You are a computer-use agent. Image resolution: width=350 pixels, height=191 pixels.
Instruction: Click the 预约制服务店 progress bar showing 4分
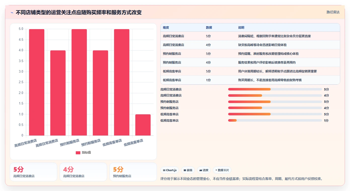tap(275, 108)
